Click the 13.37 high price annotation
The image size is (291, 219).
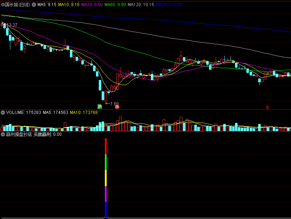pos(11,25)
